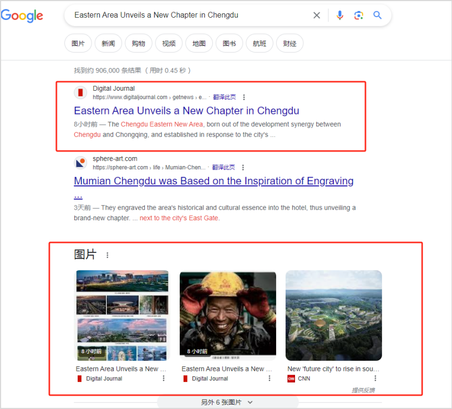The image size is (452, 409).
Task: Click the magnifying glass search icon
Action: [x=378, y=15]
